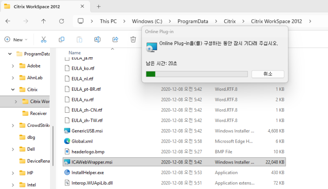Click the InstallHelper.exe application icon
Screen dimensions: 328x189
point(67,173)
